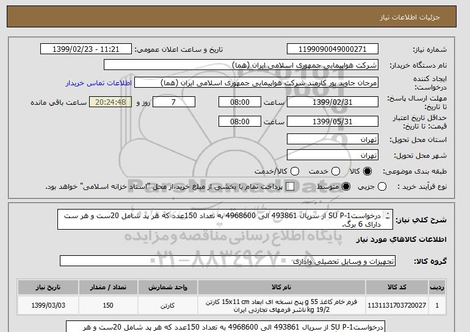Click the تعداد / مقدار column header
This screenshot has height=332, width=470.
click(108, 287)
